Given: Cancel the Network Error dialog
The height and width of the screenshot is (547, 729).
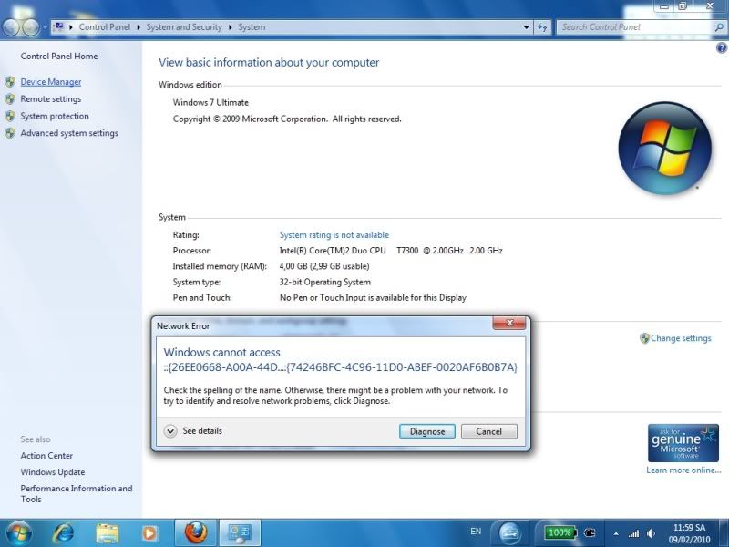Looking at the screenshot, I should 488,431.
